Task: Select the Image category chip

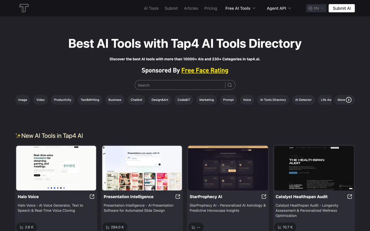Action: pos(23,100)
